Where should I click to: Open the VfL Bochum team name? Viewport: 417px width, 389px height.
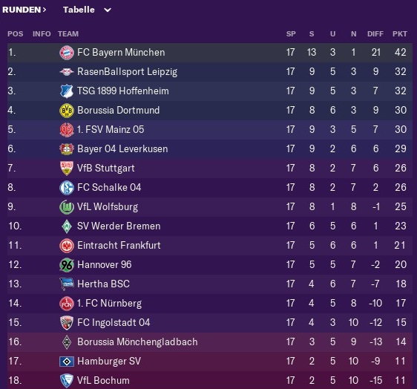pos(103,381)
